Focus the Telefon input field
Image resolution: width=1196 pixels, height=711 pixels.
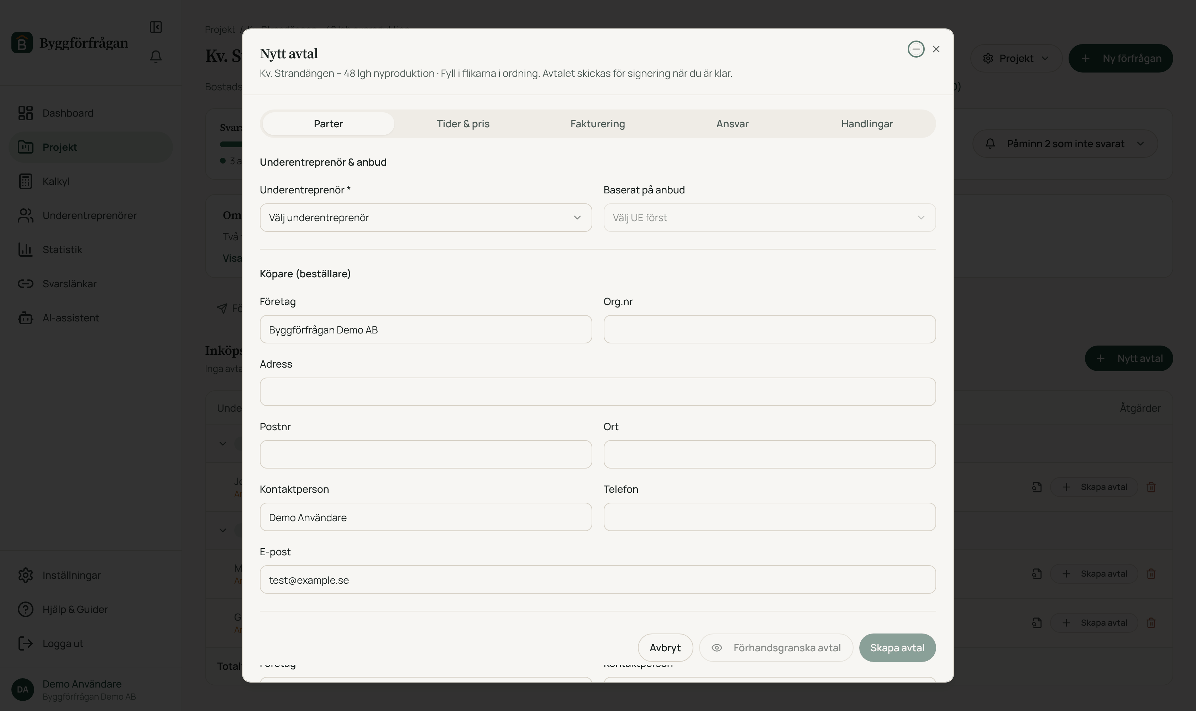pyautogui.click(x=770, y=517)
